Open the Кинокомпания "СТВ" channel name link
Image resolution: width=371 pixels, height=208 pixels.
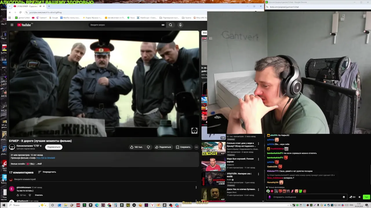[x=28, y=146]
